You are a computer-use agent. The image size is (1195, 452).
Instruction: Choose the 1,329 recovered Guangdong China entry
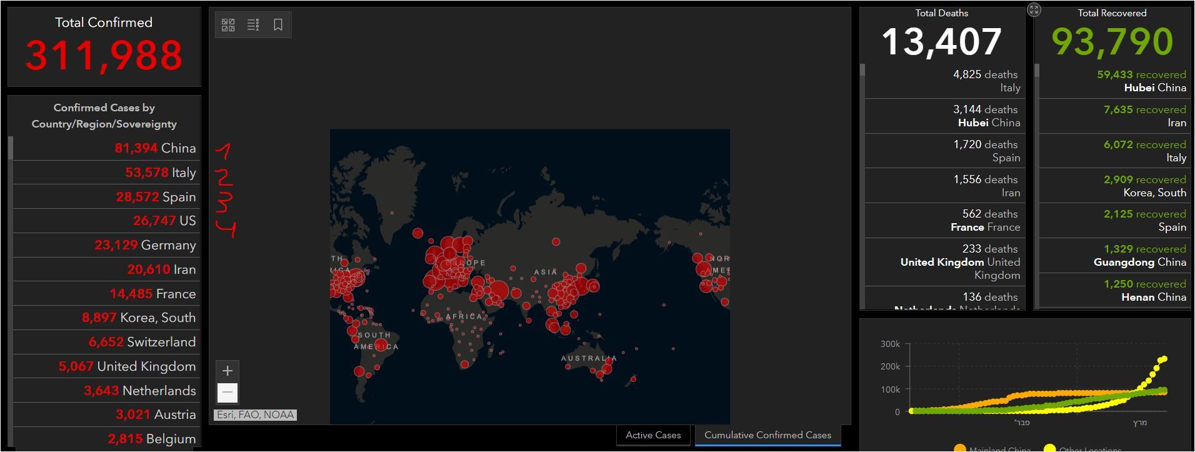[1114, 256]
